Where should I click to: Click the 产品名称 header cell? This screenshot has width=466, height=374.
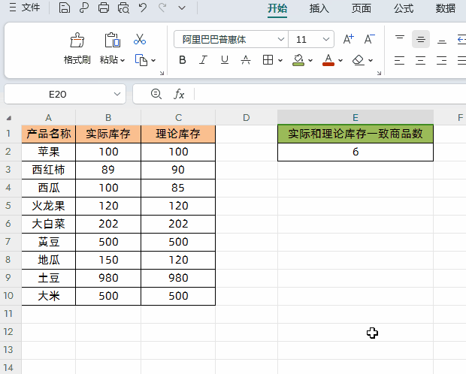click(49, 134)
